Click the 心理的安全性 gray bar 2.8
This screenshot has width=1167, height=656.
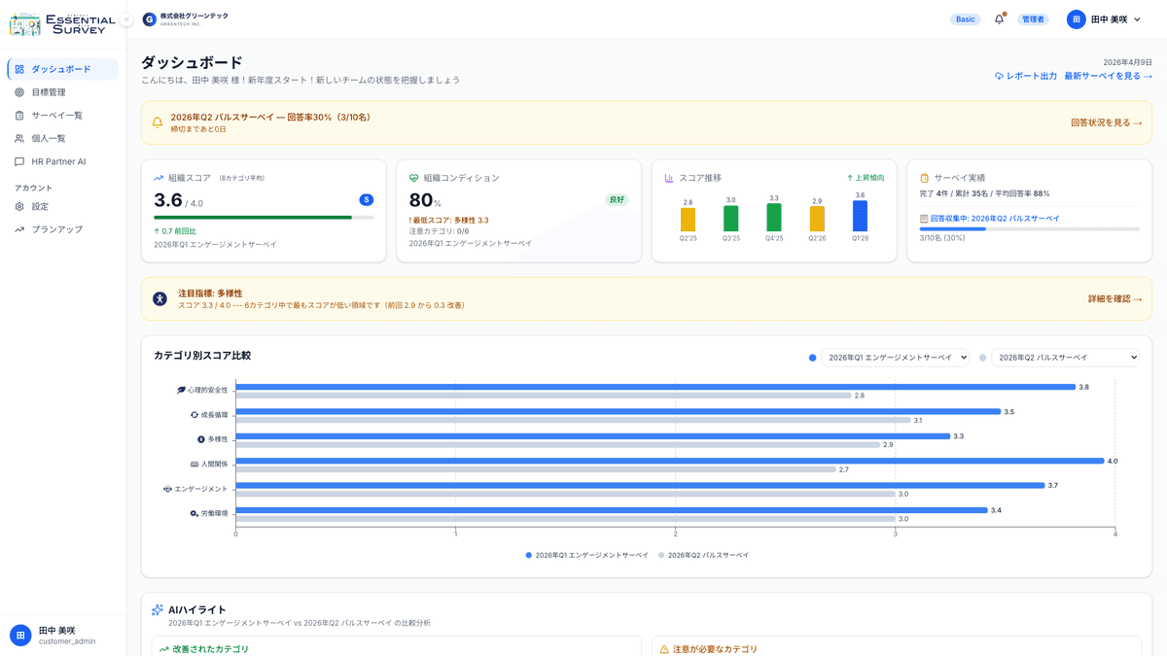tap(544, 396)
